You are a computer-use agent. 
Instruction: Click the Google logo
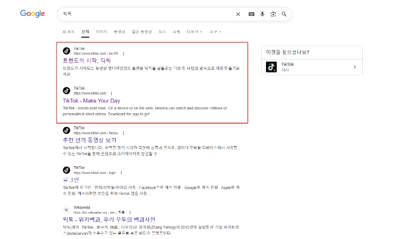pyautogui.click(x=32, y=13)
